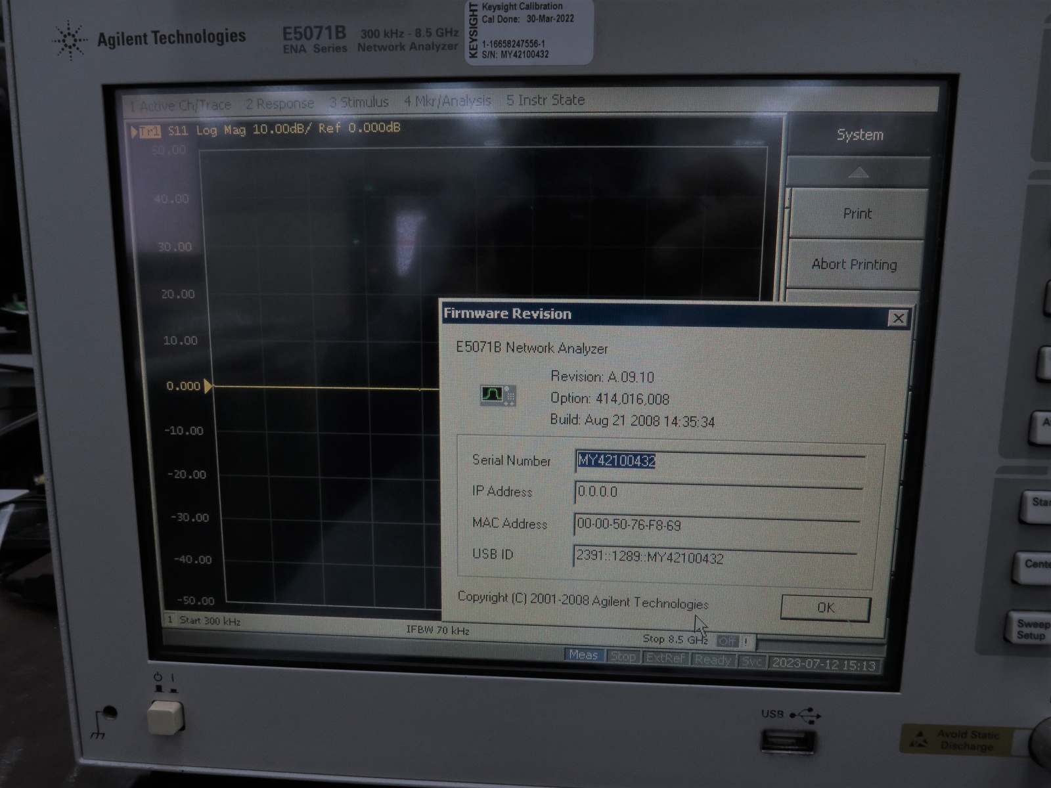Click the Abort Printing softkey
The width and height of the screenshot is (1051, 788).
854,264
